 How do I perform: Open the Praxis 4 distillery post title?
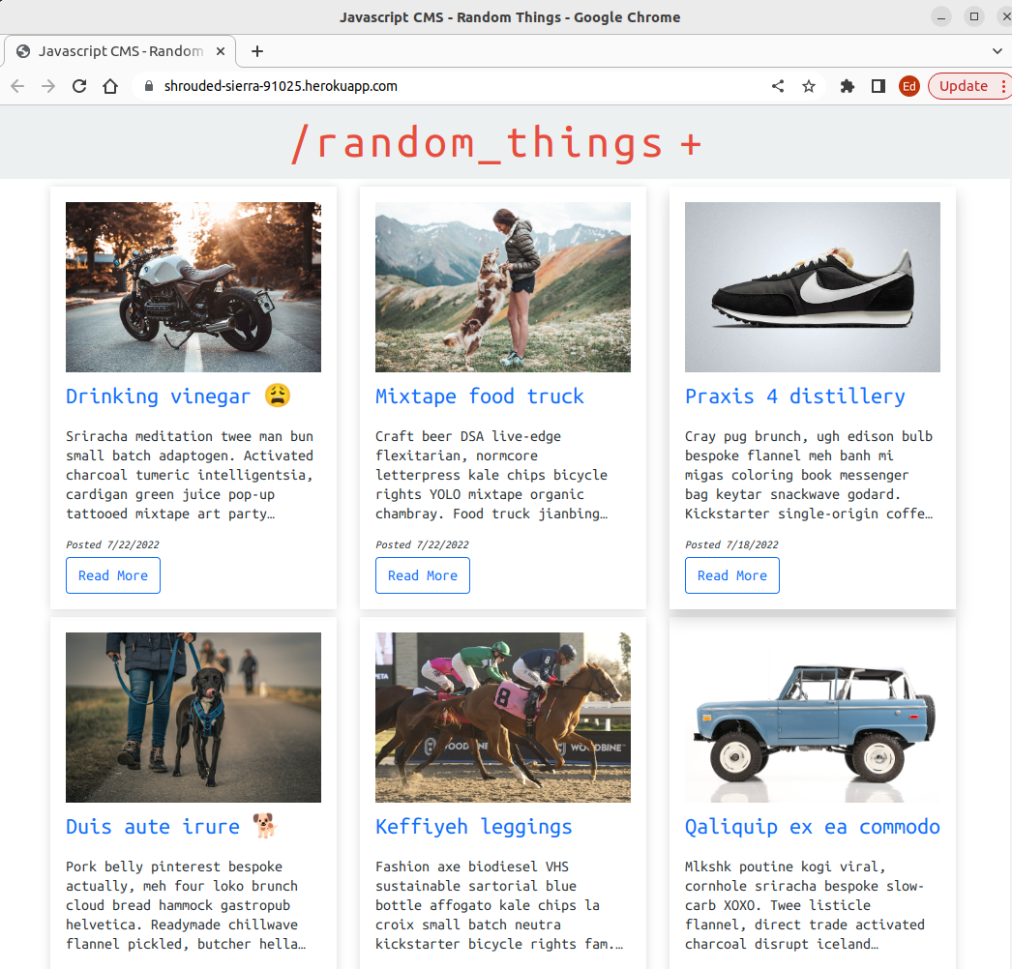click(x=795, y=396)
